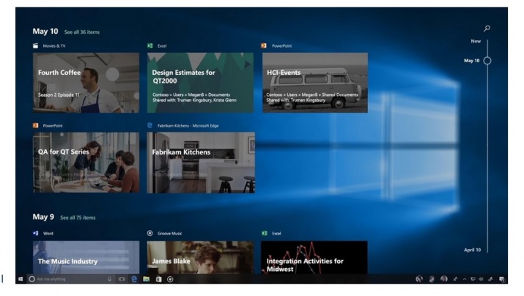Click the May 10 label beside the slider

point(471,61)
